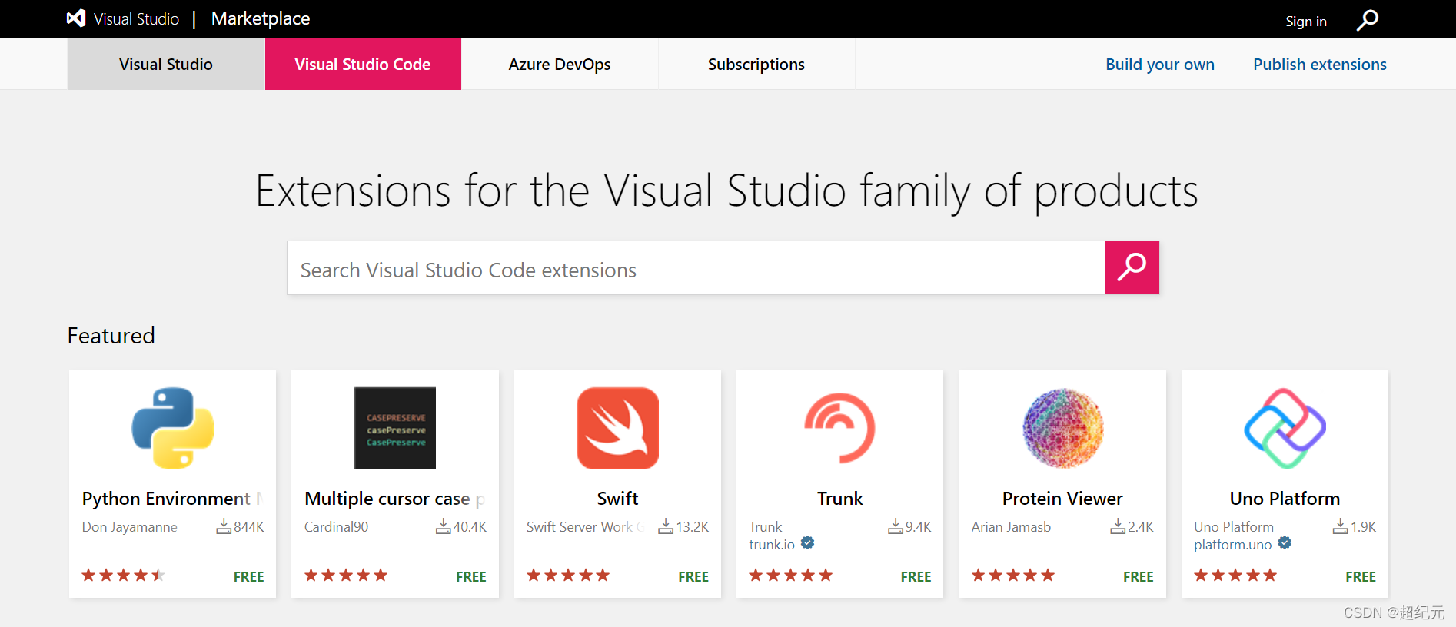This screenshot has width=1456, height=627.
Task: Click download icon showing 844K installs
Action: [x=224, y=526]
